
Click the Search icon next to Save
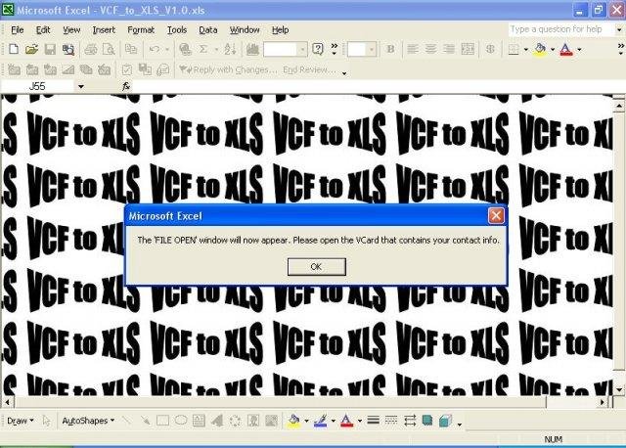coord(68,49)
